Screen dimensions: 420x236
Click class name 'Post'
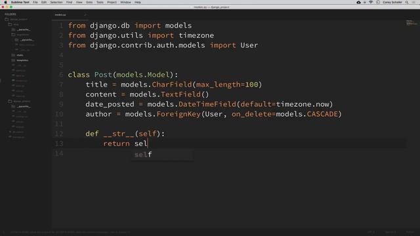pyautogui.click(x=103, y=75)
